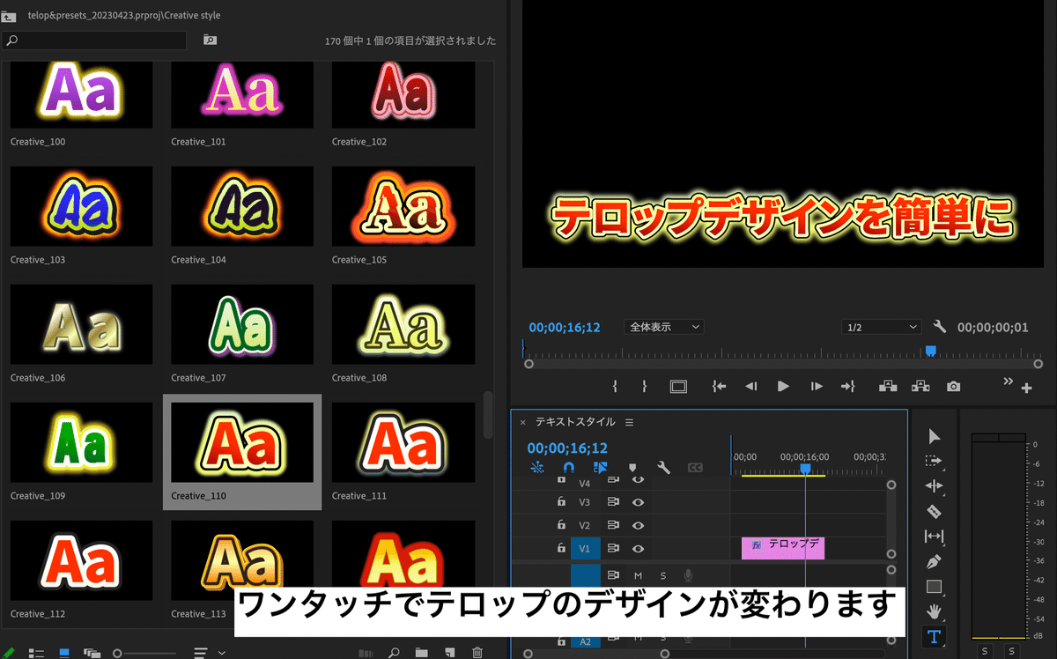This screenshot has width=1057, height=659.
Task: Click the Mark Out brace button
Action: click(644, 386)
